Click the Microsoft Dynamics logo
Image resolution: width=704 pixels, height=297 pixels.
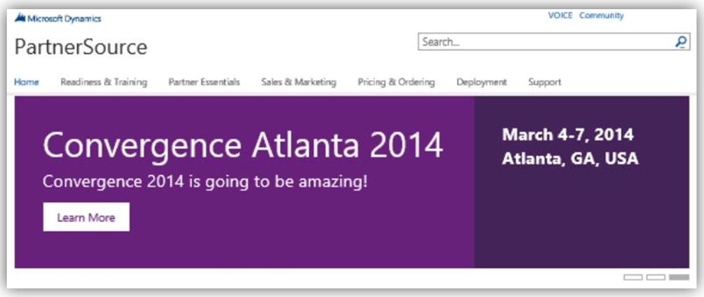tap(58, 18)
